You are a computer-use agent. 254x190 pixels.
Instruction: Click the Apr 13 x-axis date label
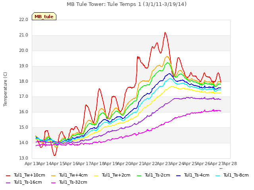(x=31, y=163)
